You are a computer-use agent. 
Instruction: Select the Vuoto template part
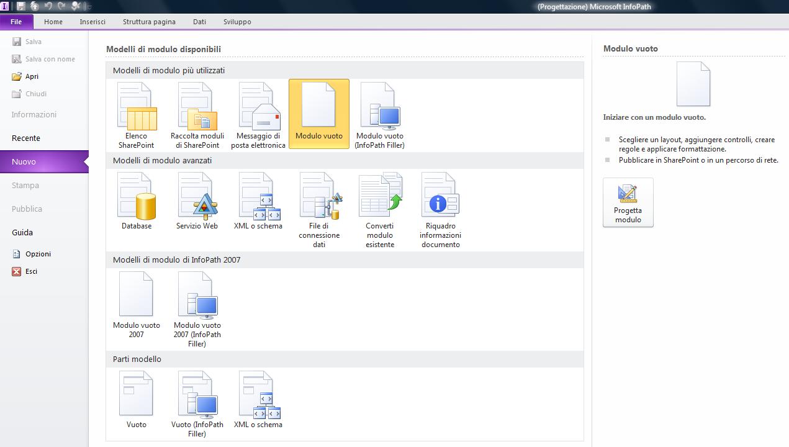pos(137,400)
